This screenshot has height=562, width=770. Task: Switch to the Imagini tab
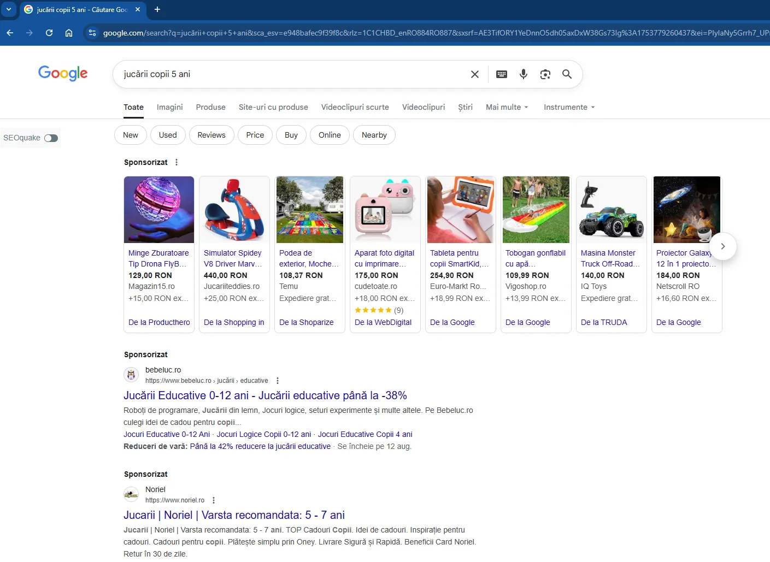click(x=169, y=107)
